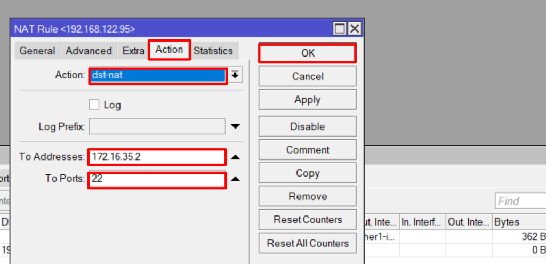Collapse the To Addresses field
546x264 pixels.
pos(236,157)
